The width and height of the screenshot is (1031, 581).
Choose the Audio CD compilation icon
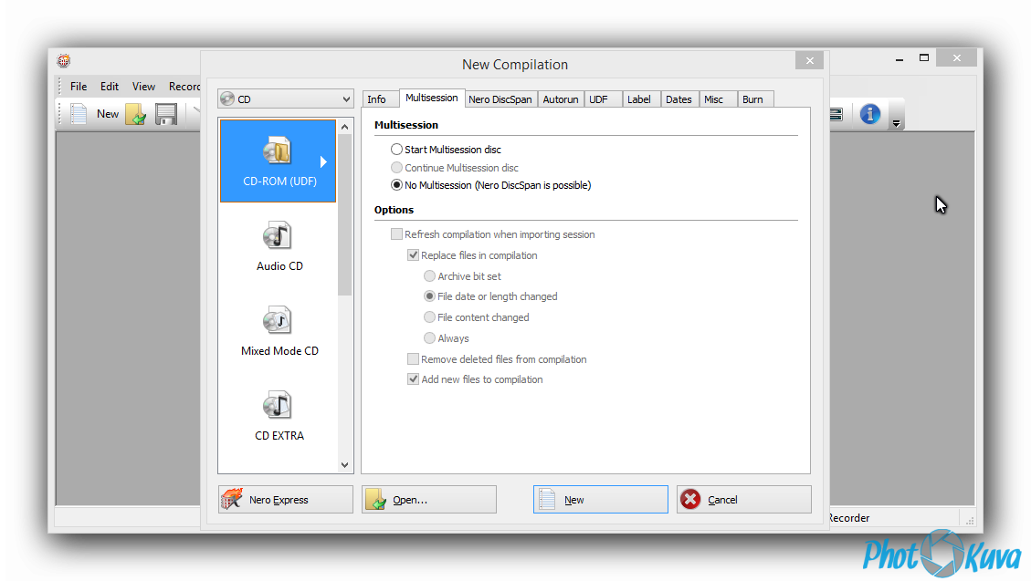[x=278, y=236]
